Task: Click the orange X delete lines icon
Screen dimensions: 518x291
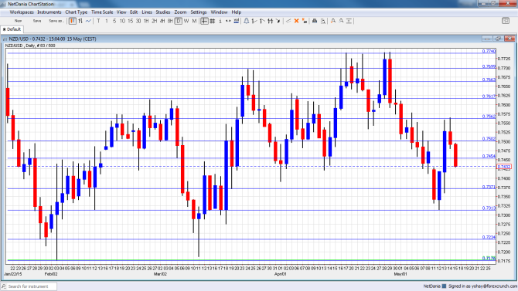Action: [296, 21]
